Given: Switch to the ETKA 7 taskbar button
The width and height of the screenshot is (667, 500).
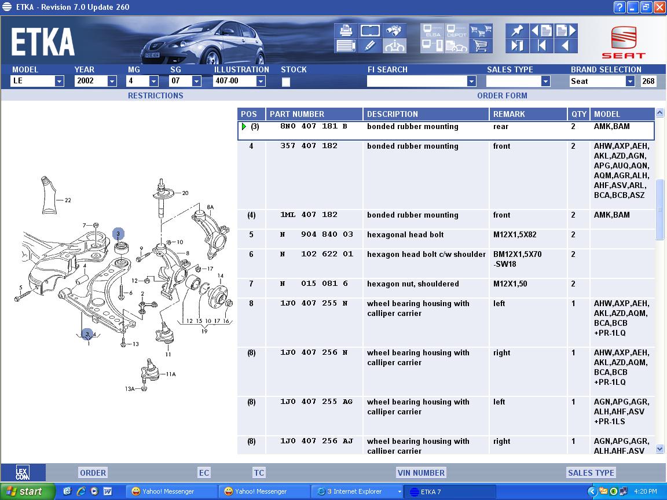Looking at the screenshot, I should 449,491.
